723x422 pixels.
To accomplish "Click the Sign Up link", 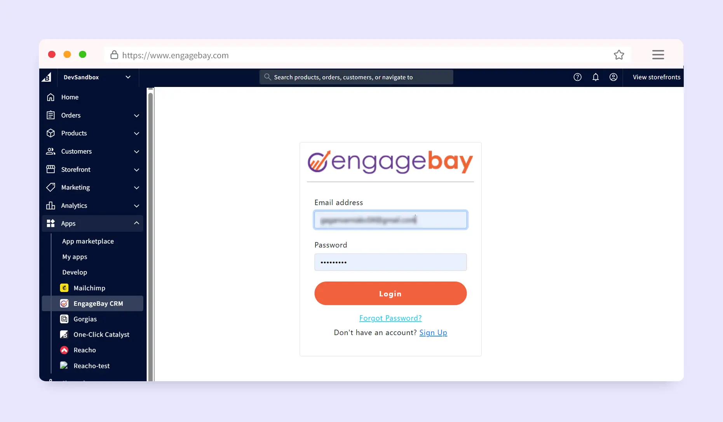I will coord(433,333).
